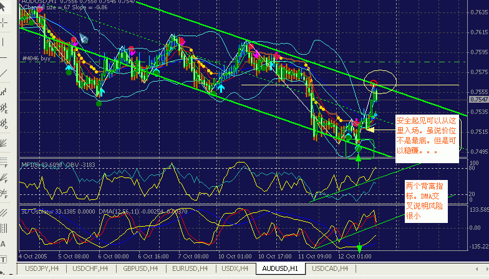Open the USDCAD,H4 chart tab

(x=330, y=268)
